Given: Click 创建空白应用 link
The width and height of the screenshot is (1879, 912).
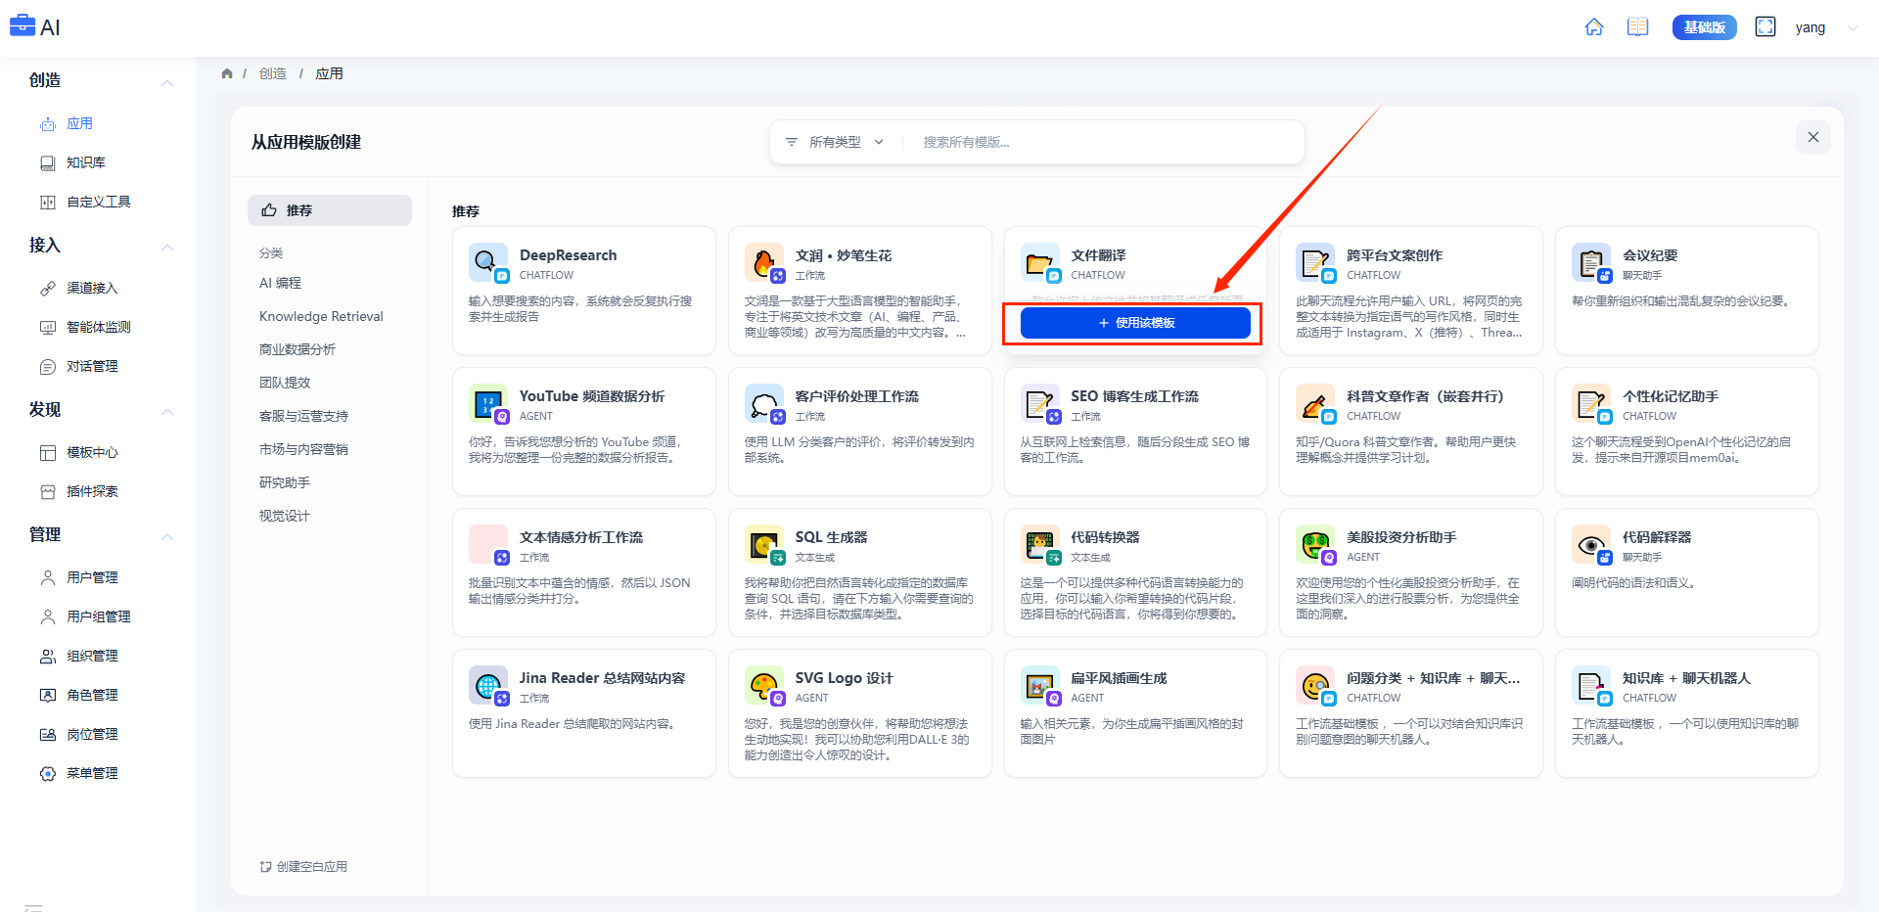Looking at the screenshot, I should (x=304, y=866).
